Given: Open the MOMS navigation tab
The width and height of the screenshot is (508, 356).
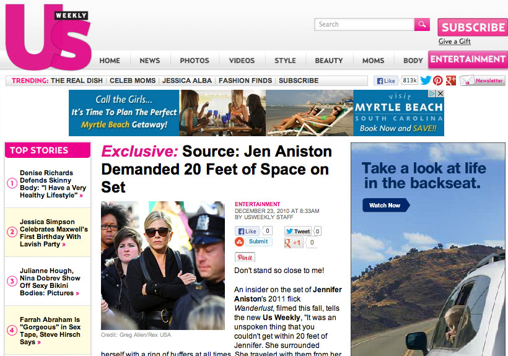Looking at the screenshot, I should pos(373,61).
